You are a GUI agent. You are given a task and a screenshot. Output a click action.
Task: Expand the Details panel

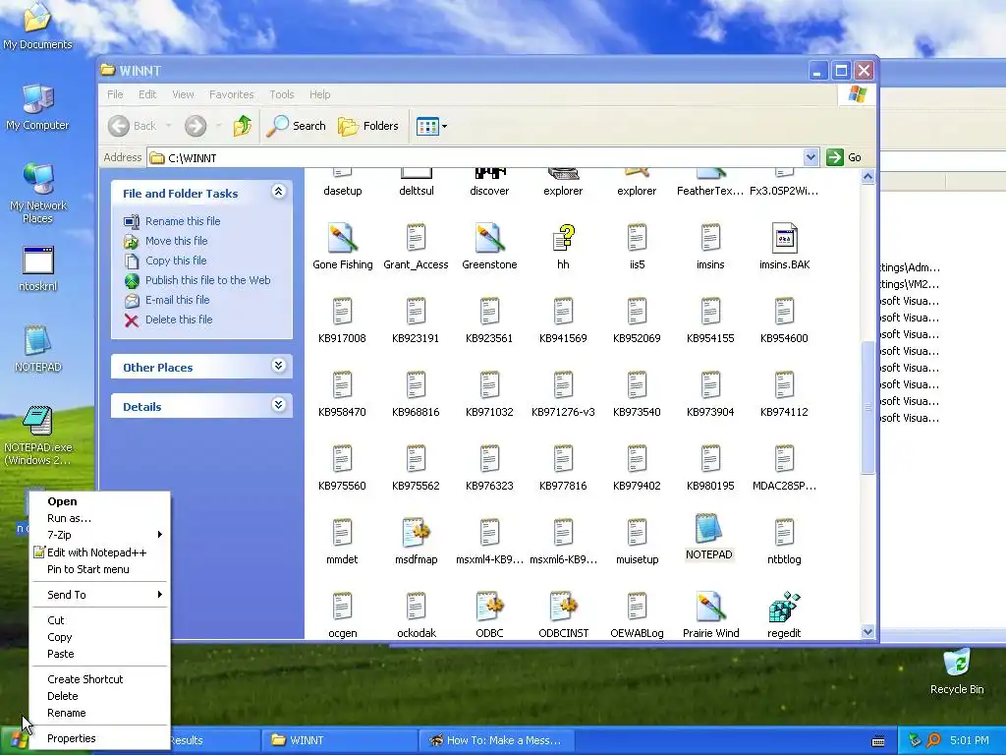(x=278, y=405)
